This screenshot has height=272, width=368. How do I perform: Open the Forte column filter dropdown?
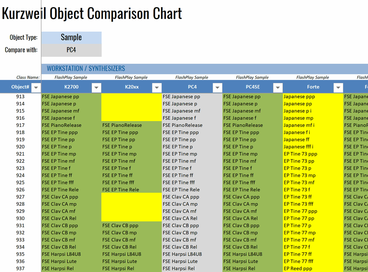tap(338, 87)
